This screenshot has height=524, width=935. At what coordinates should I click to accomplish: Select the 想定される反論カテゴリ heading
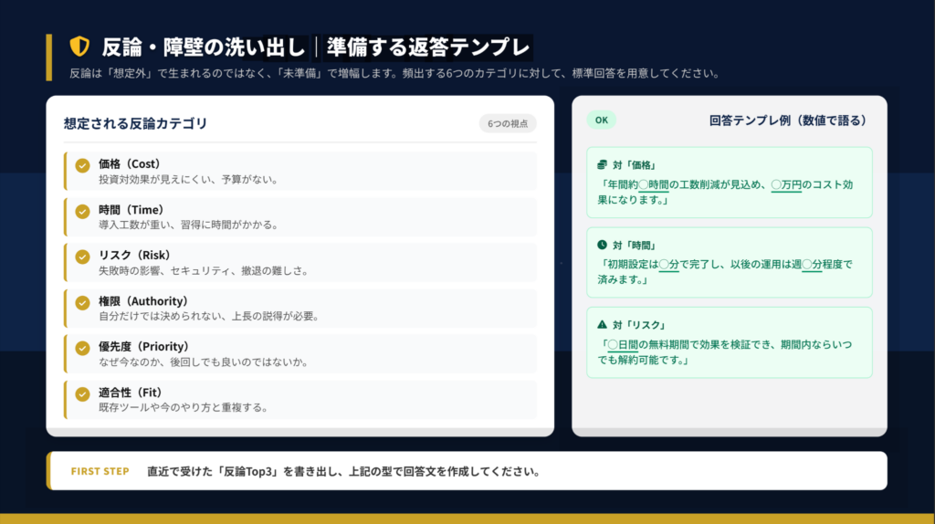pos(135,123)
